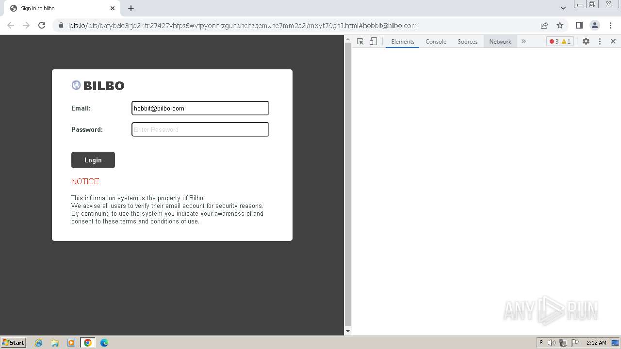Click the 'Email:' label
The height and width of the screenshot is (349, 621).
81,108
